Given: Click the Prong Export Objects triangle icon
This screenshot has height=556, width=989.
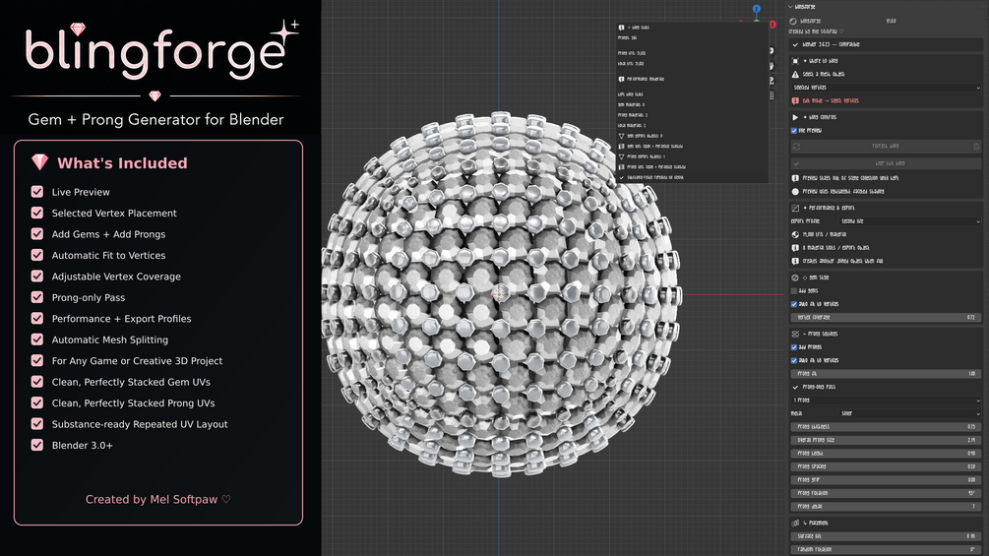Looking at the screenshot, I should tap(621, 157).
